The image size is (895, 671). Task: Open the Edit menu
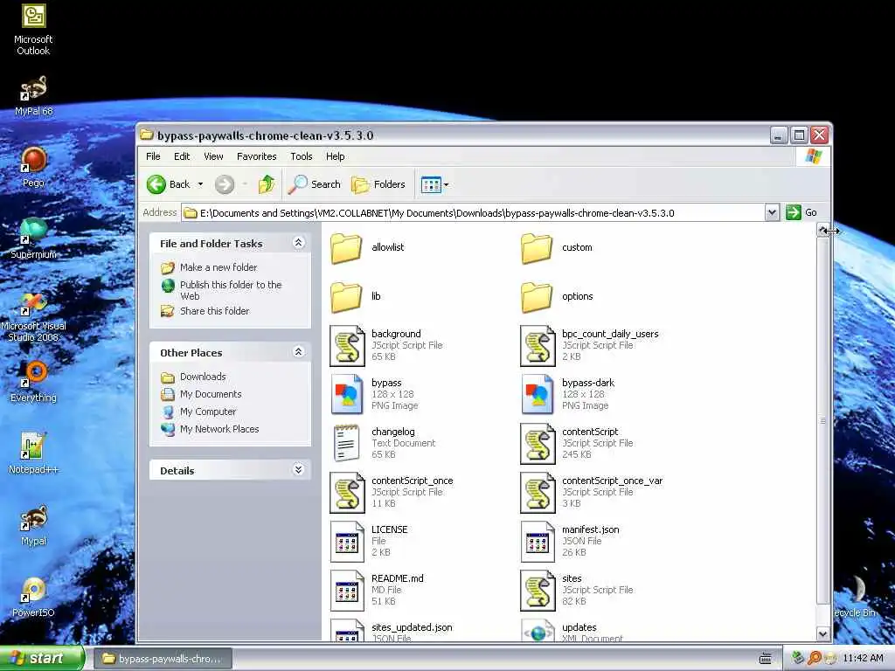182,156
